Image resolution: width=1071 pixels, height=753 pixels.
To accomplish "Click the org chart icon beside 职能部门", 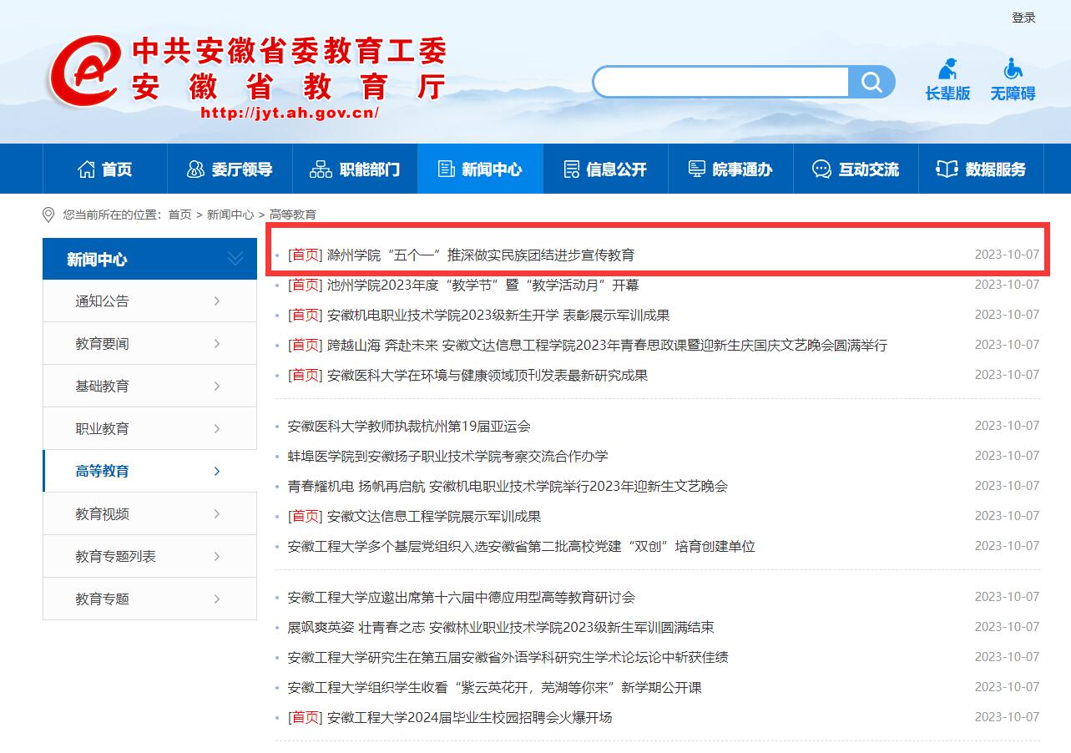I will point(321,169).
